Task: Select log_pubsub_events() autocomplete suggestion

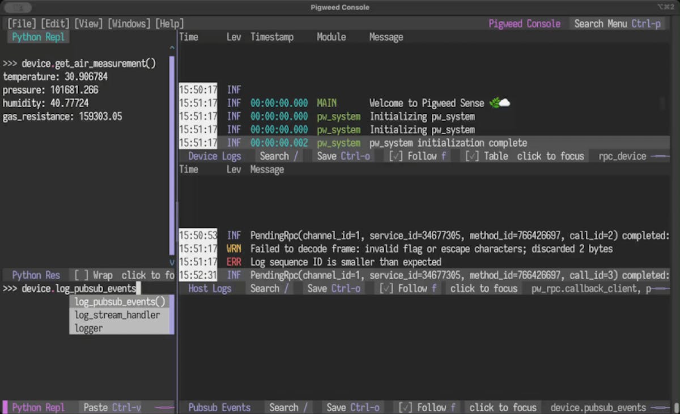Action: point(120,302)
